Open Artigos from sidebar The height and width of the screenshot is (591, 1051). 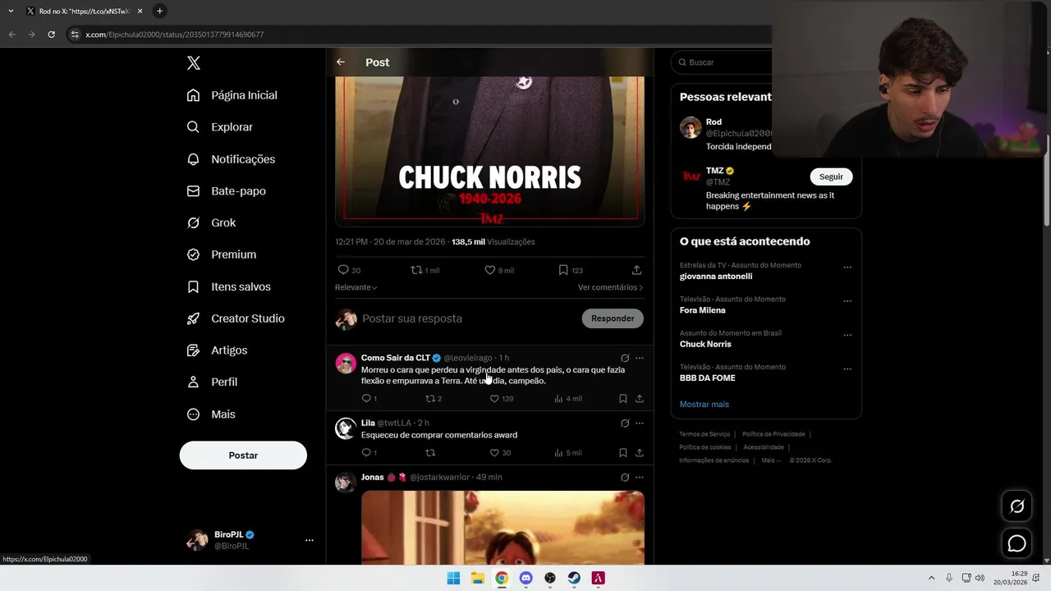click(217, 350)
